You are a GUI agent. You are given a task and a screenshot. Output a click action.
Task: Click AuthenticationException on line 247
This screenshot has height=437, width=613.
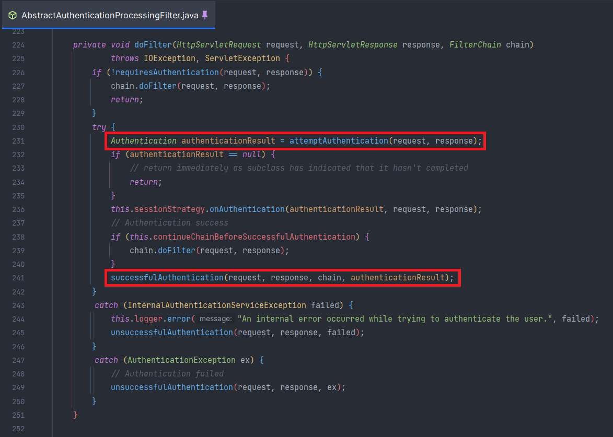coord(181,360)
